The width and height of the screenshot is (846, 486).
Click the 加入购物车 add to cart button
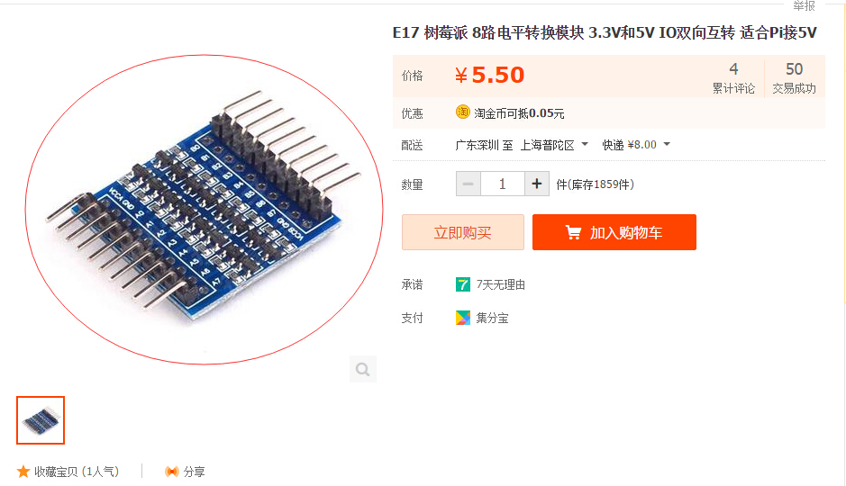coord(614,232)
